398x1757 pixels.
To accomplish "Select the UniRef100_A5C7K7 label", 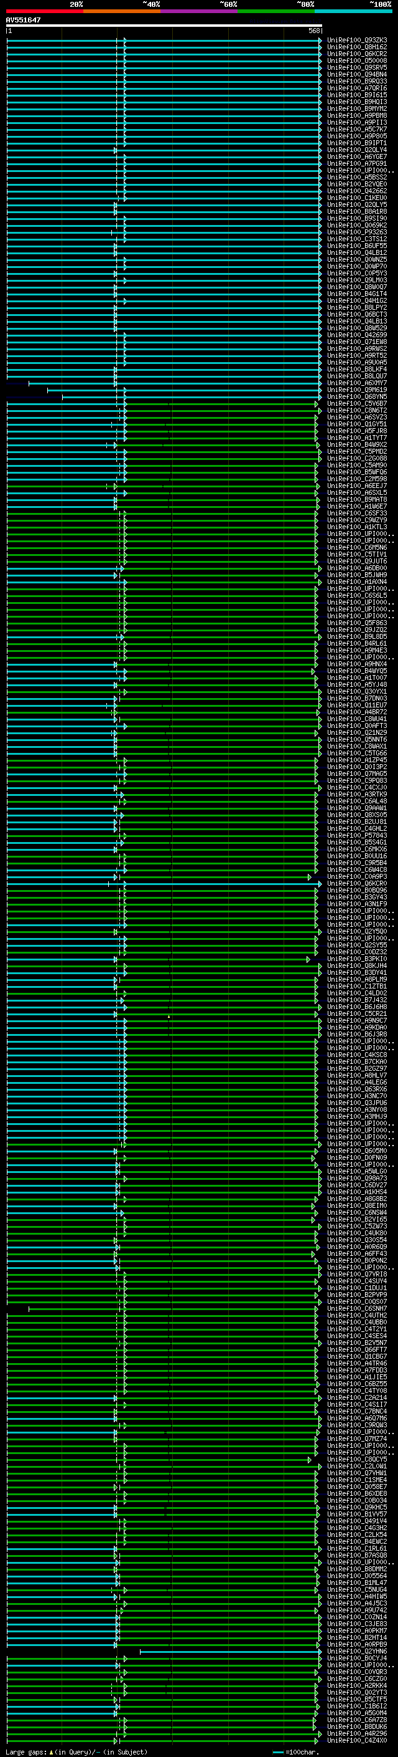I will point(357,129).
